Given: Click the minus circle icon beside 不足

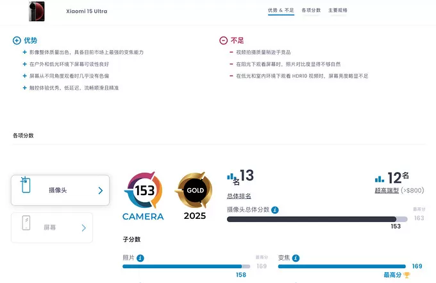Looking at the screenshot, I should pos(224,40).
